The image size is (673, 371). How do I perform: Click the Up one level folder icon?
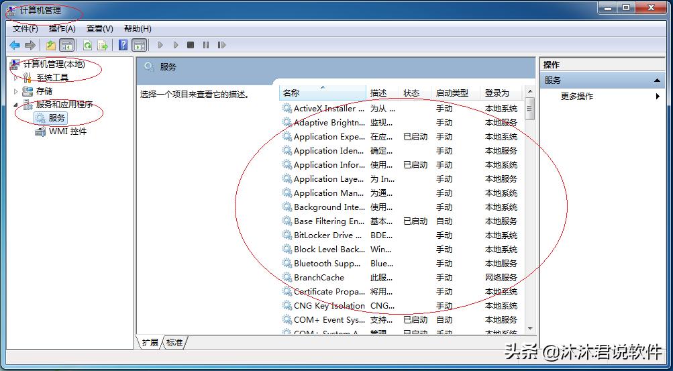point(51,45)
